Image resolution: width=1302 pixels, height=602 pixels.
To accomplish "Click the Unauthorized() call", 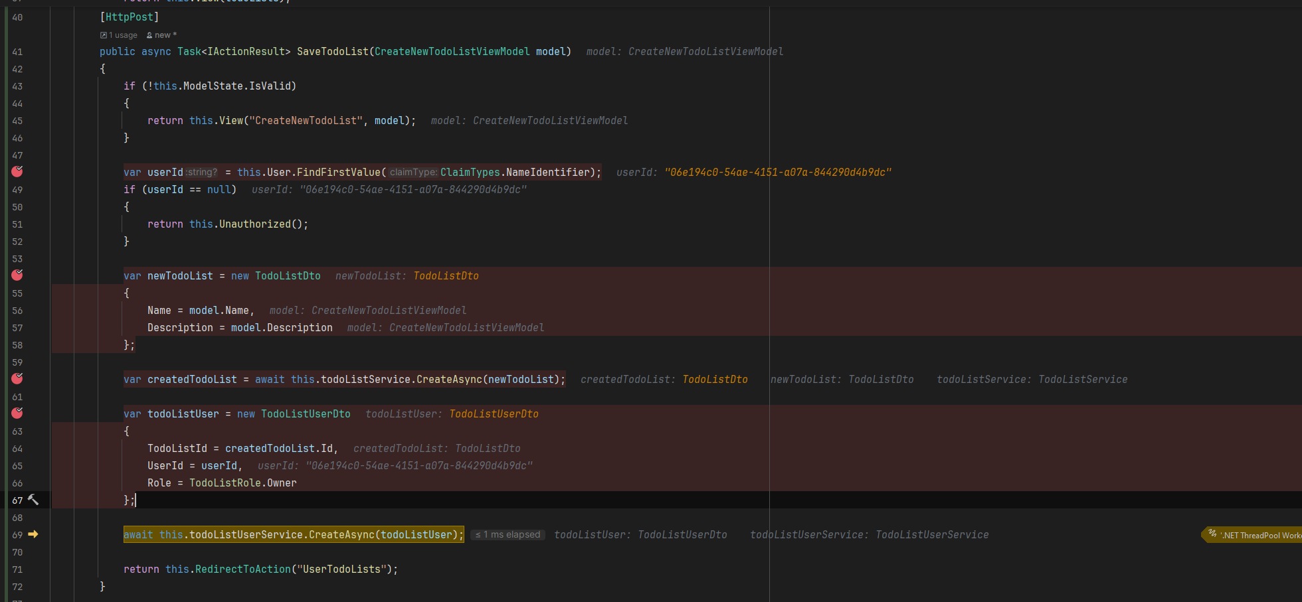I will tap(260, 224).
